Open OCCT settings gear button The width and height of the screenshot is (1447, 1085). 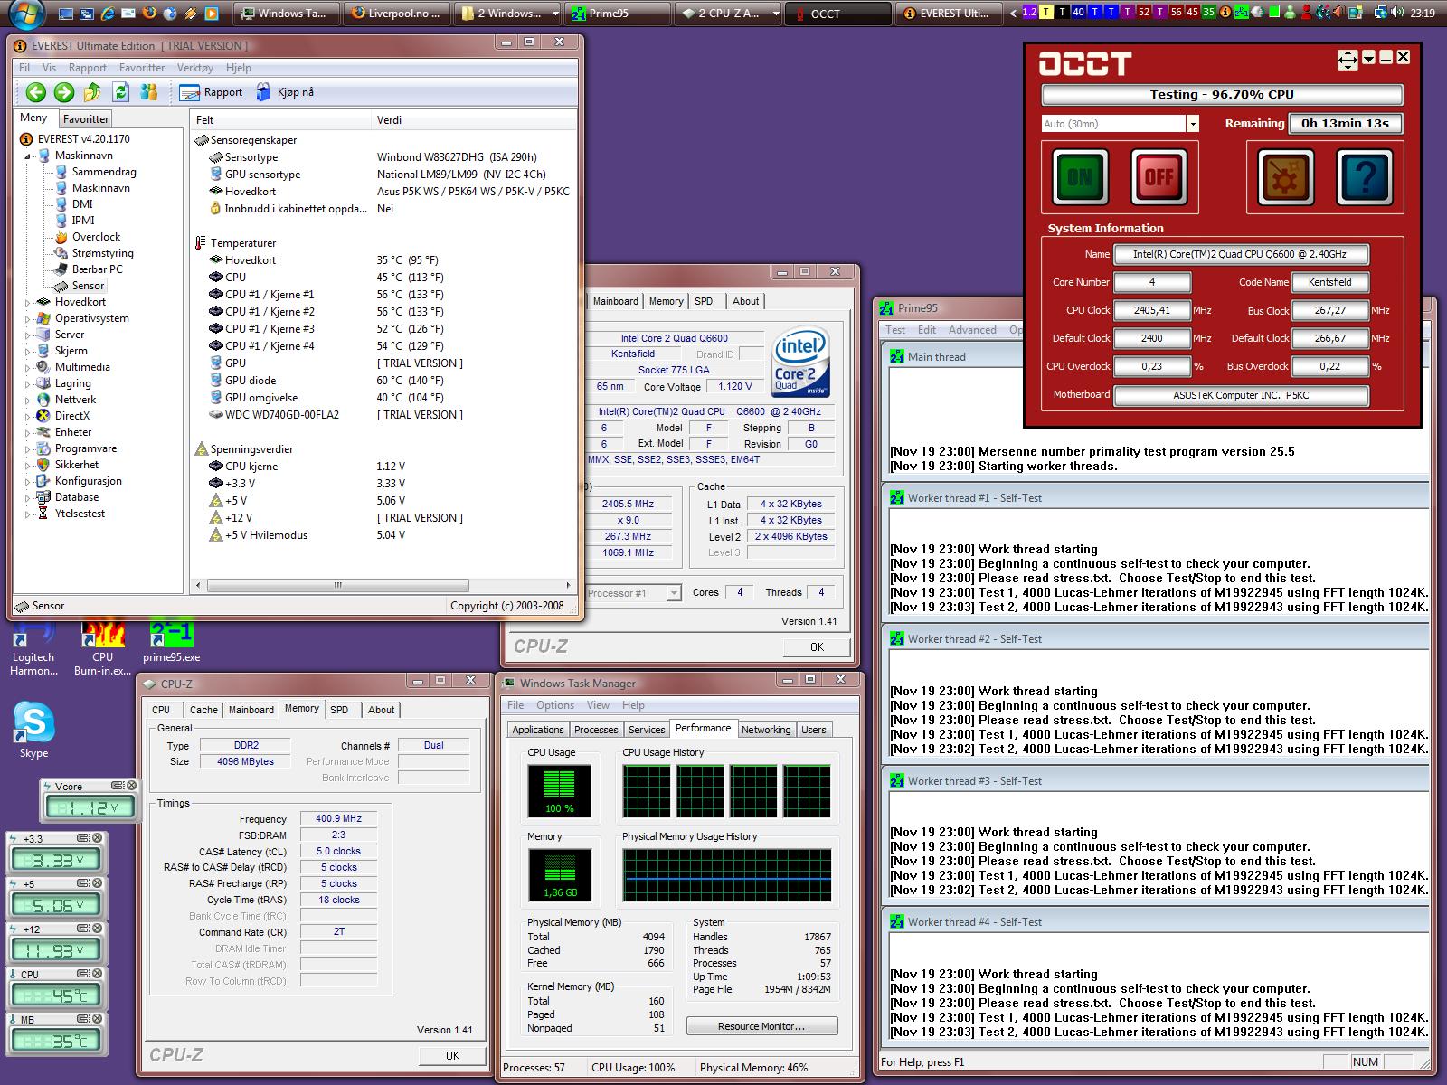click(1285, 176)
